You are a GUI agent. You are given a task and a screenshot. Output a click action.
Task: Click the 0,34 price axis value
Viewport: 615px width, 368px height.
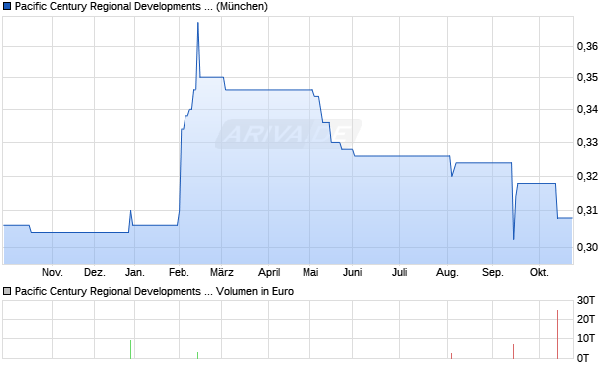tap(587, 109)
